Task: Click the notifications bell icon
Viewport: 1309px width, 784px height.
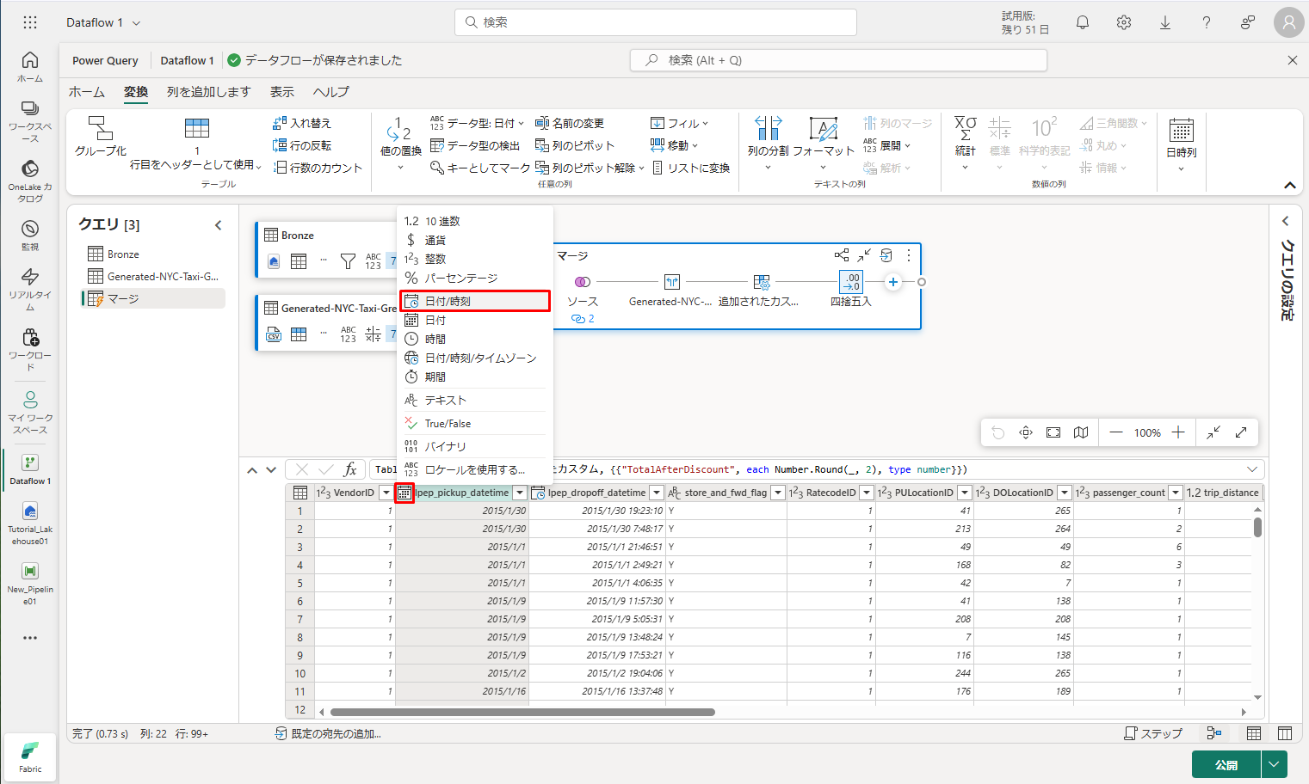Action: coord(1083,23)
